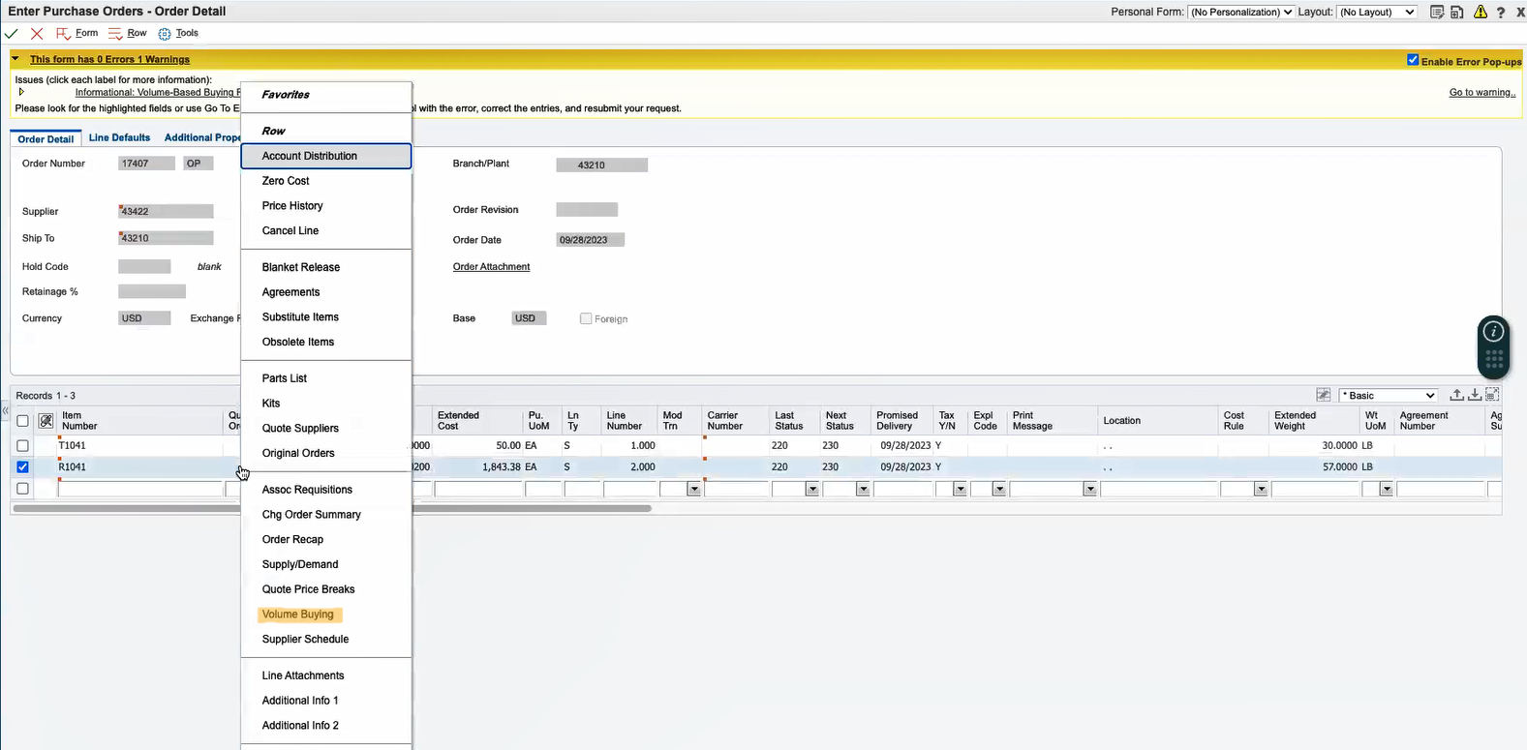Select Account Distribution from the Row menu
The height and width of the screenshot is (750, 1527).
(326, 156)
